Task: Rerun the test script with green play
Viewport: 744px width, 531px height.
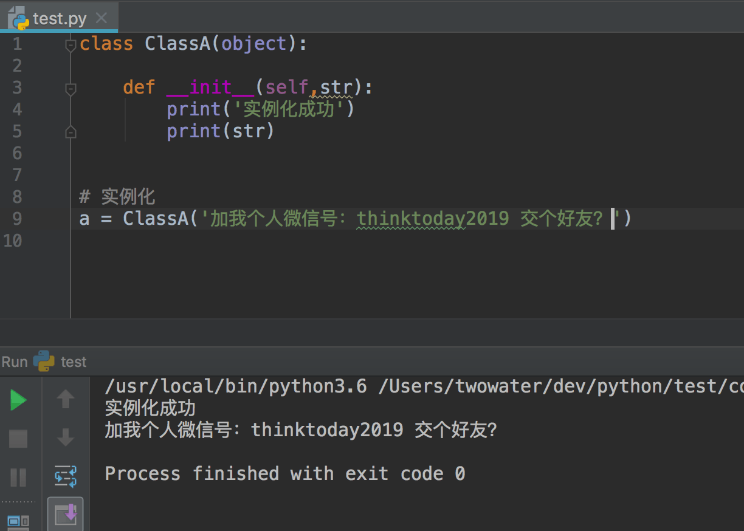Action: (x=18, y=400)
